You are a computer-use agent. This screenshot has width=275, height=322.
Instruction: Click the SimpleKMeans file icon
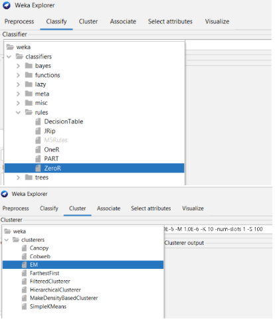pos(24,307)
